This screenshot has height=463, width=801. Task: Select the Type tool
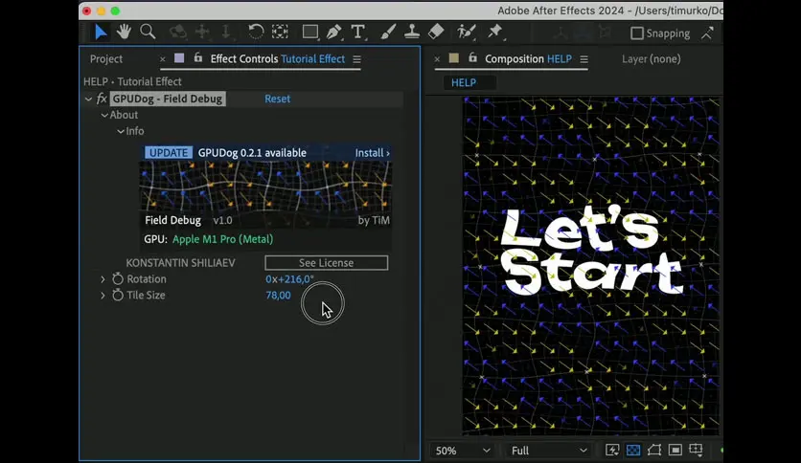point(358,33)
